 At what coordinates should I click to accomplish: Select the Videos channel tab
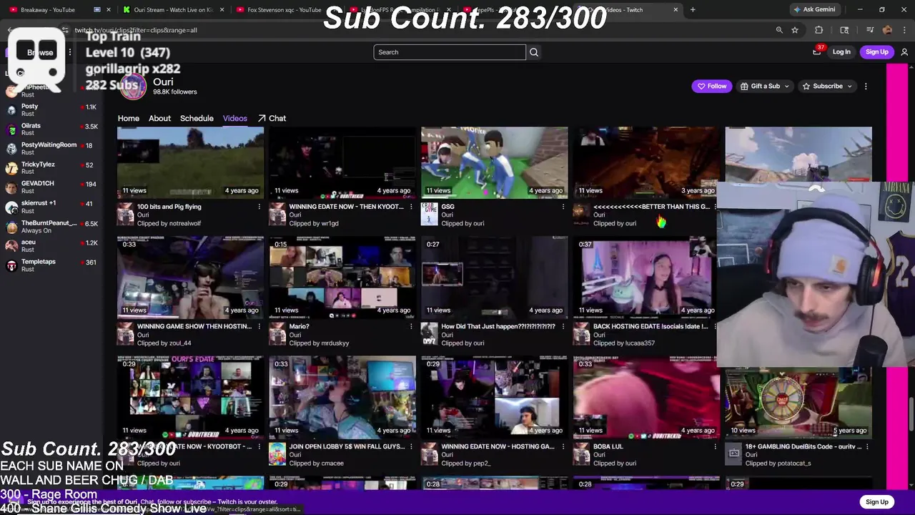(234, 119)
